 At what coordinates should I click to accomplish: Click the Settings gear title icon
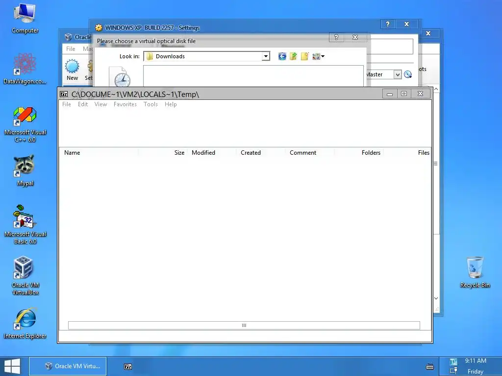(x=99, y=28)
